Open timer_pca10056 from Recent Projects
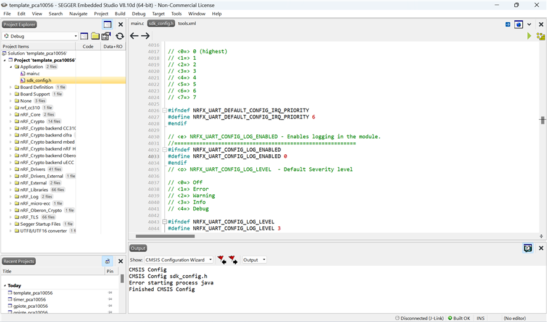 tap(30, 299)
